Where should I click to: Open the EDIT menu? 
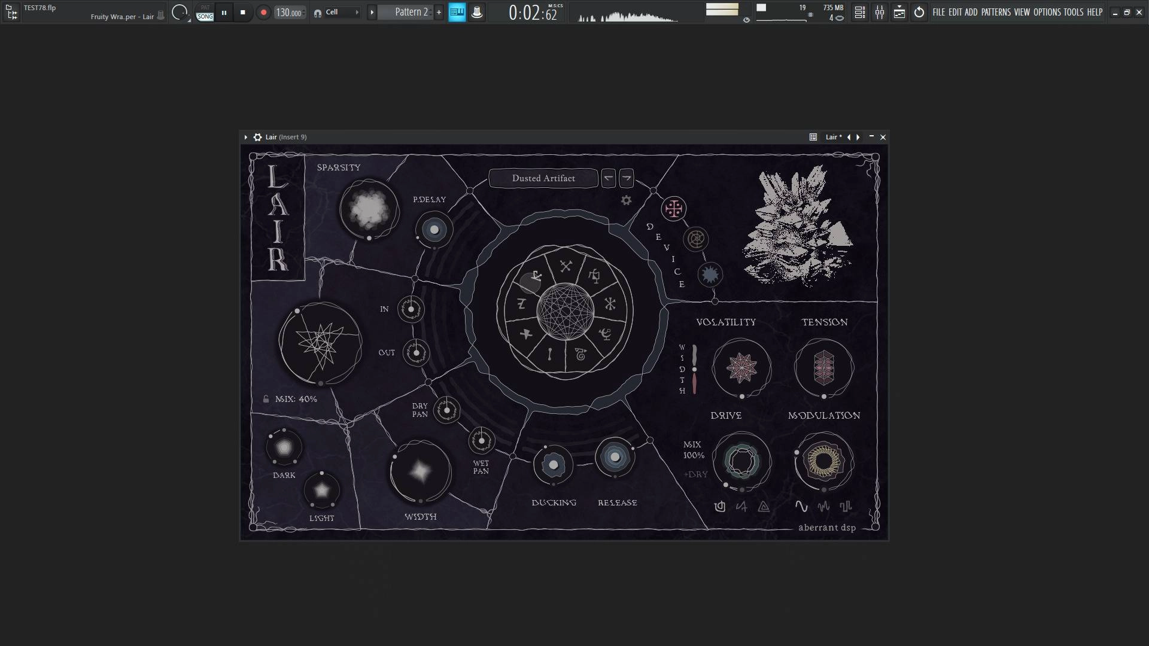click(955, 12)
